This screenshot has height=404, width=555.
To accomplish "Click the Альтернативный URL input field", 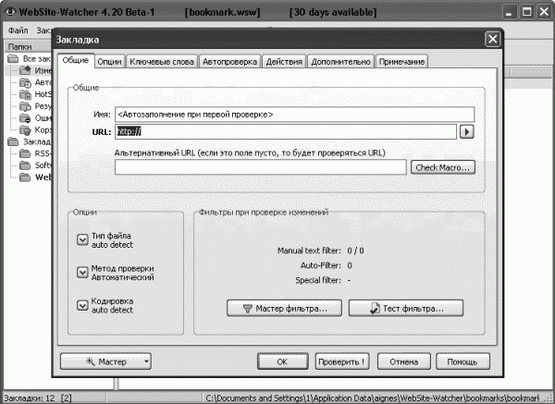I will coord(261,167).
